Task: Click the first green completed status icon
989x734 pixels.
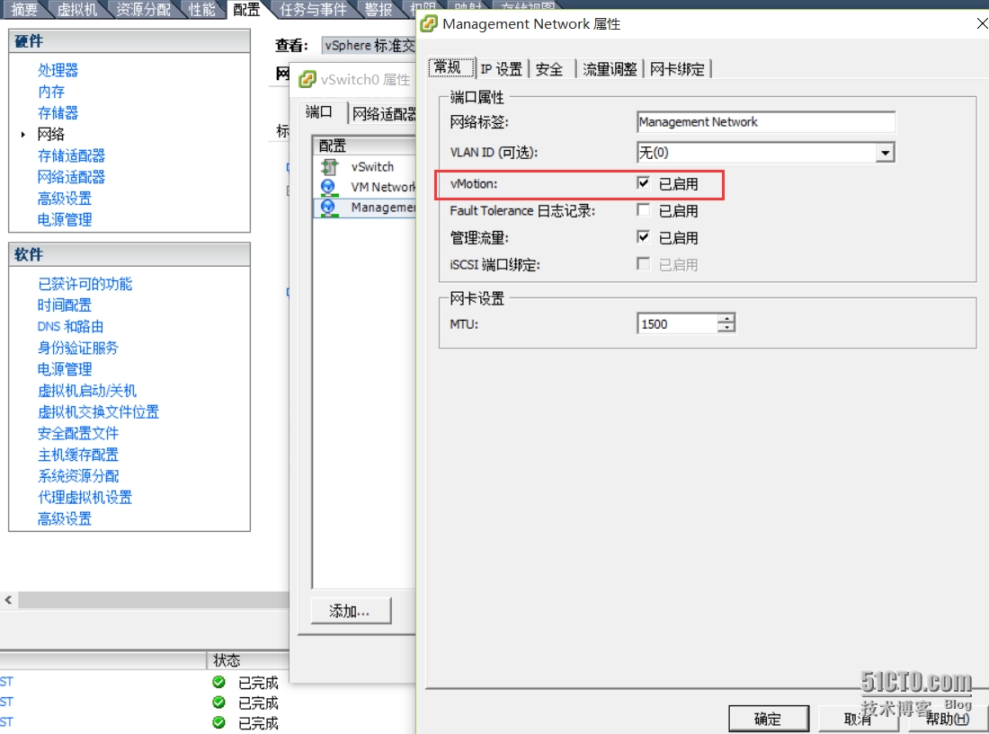Action: (218, 682)
